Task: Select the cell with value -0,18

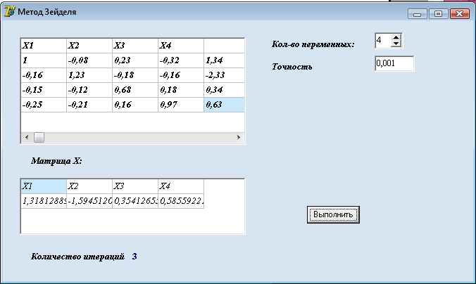Action: tap(135, 75)
